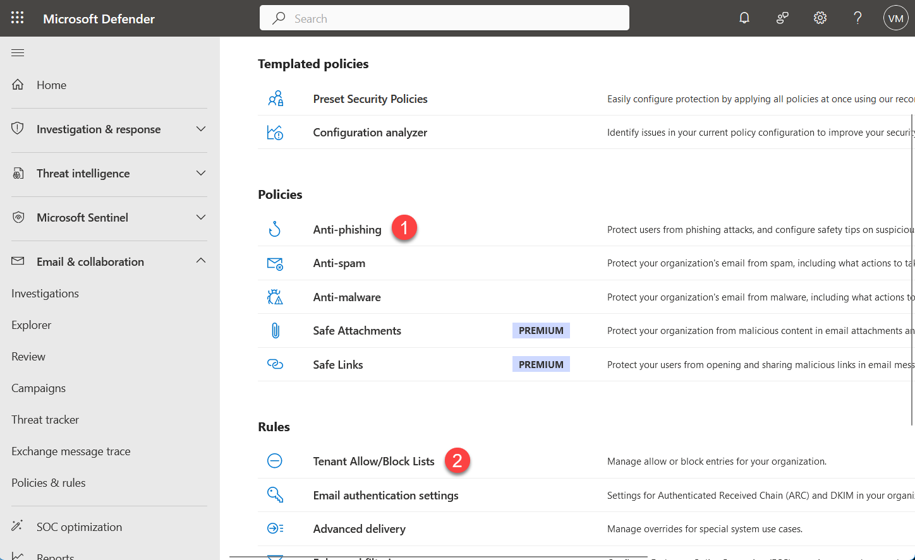Image resolution: width=915 pixels, height=560 pixels.
Task: Open Campaigns from the sidebar
Action: click(38, 388)
